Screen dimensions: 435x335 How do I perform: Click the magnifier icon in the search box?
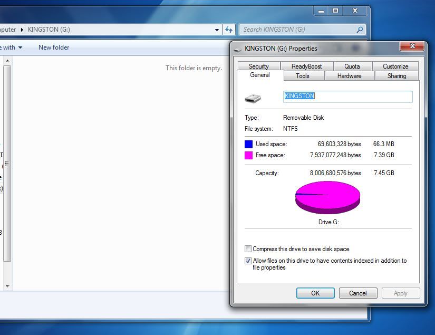360,30
